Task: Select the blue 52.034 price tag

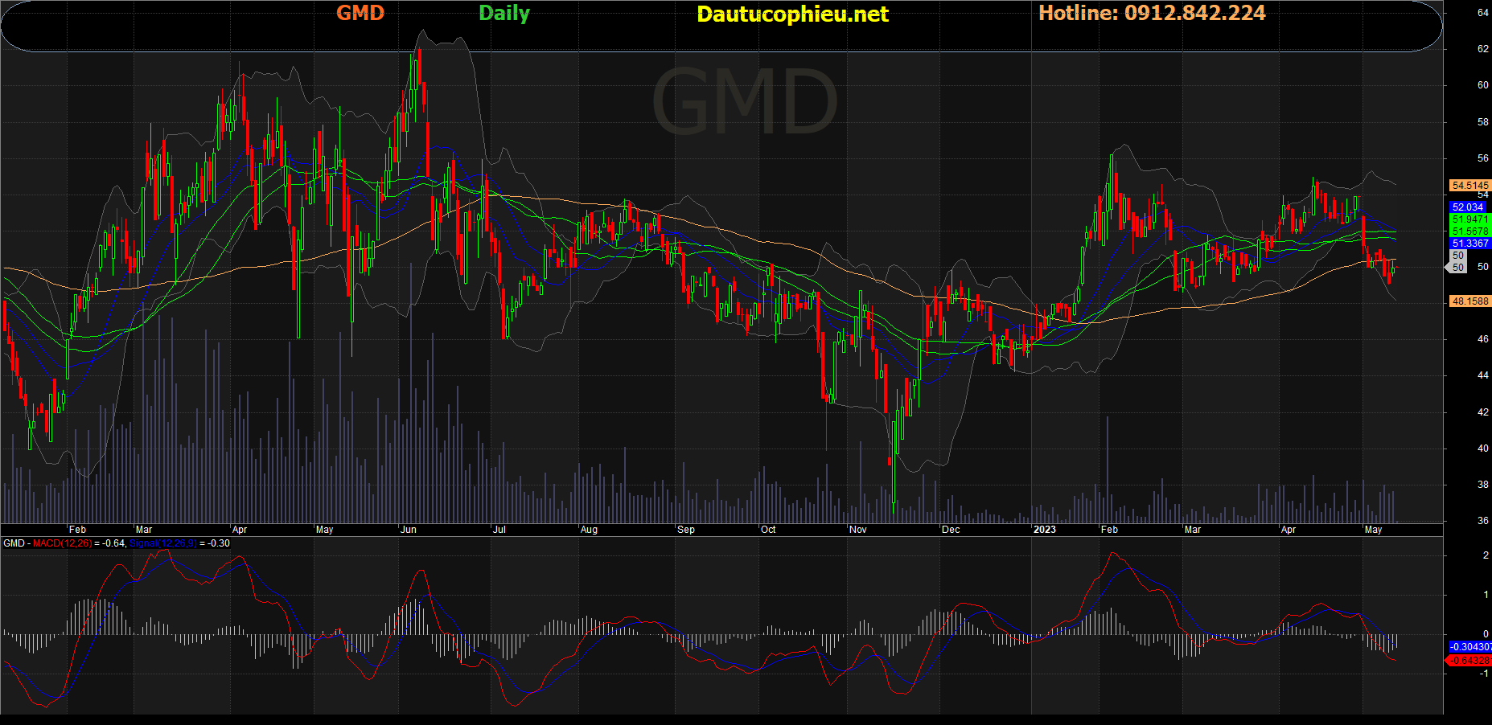Action: click(1468, 207)
